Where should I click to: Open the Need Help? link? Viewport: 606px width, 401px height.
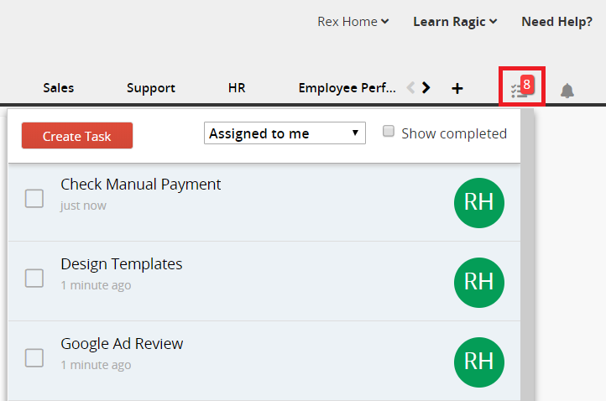556,22
